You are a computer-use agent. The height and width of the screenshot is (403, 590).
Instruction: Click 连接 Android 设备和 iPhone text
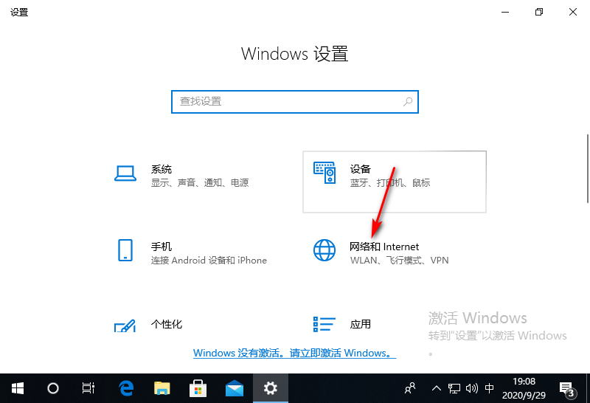pos(209,261)
